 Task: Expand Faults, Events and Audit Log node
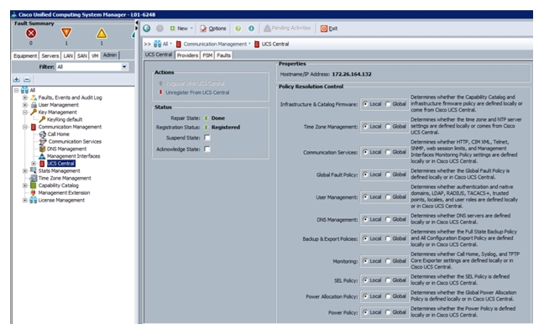tap(25, 97)
